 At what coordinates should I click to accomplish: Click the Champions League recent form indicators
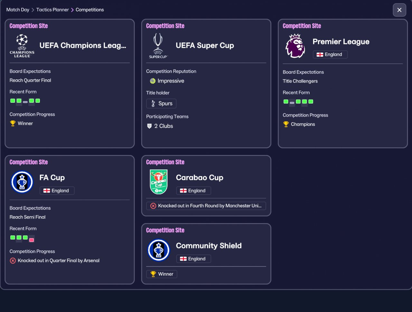[x=25, y=101]
